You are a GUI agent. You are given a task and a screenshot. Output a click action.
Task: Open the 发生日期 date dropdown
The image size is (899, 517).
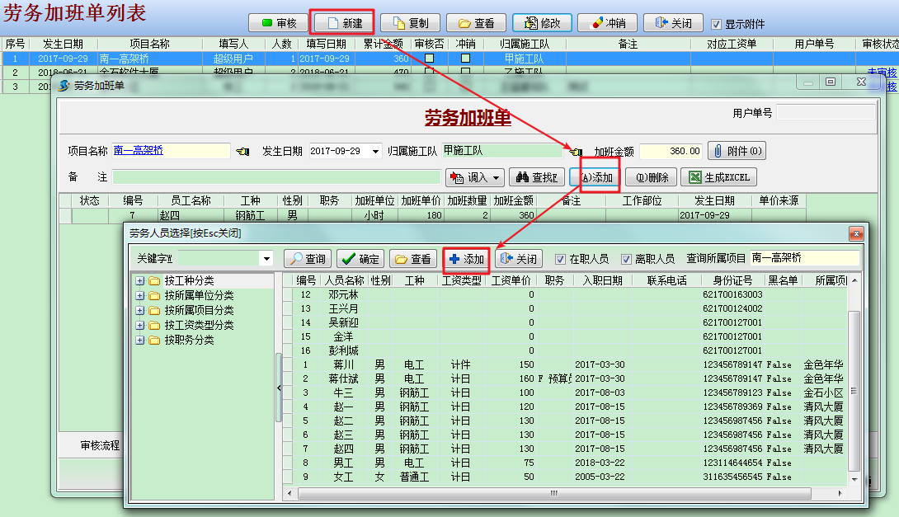pyautogui.click(x=375, y=152)
